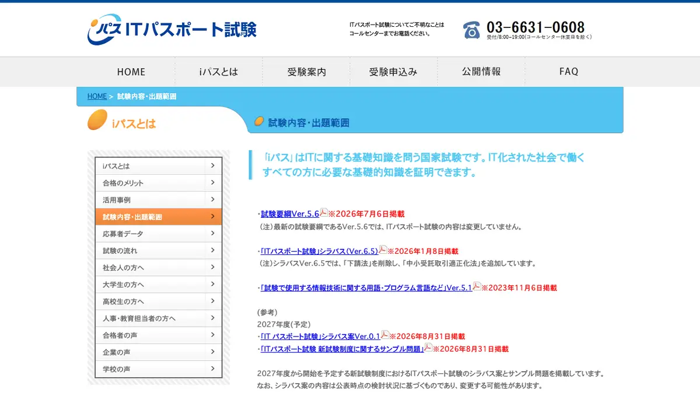This screenshot has width=700, height=393.
Task: Open PDF icon next to サンプル問題 link
Action: 428,348
